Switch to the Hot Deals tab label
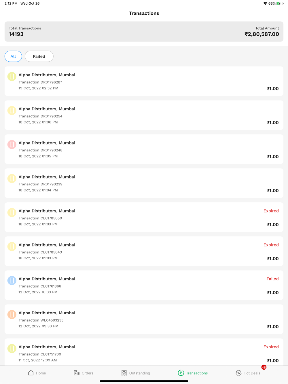The width and height of the screenshot is (288, 384). (252, 373)
